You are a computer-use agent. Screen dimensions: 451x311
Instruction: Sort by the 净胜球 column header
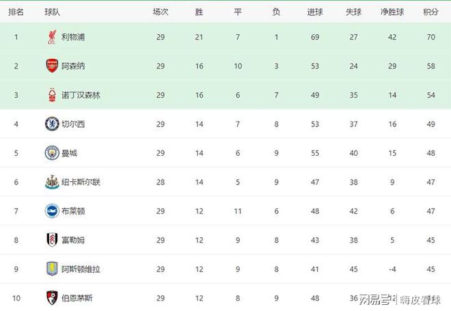(392, 12)
